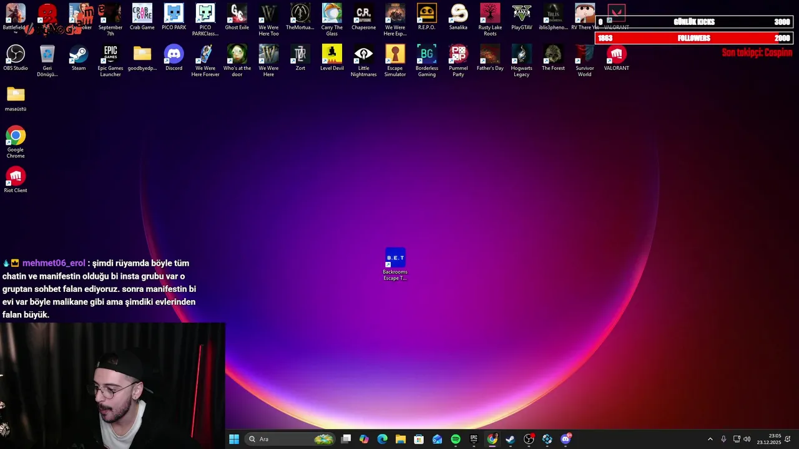Switch to Chrome in the taskbar

[493, 439]
